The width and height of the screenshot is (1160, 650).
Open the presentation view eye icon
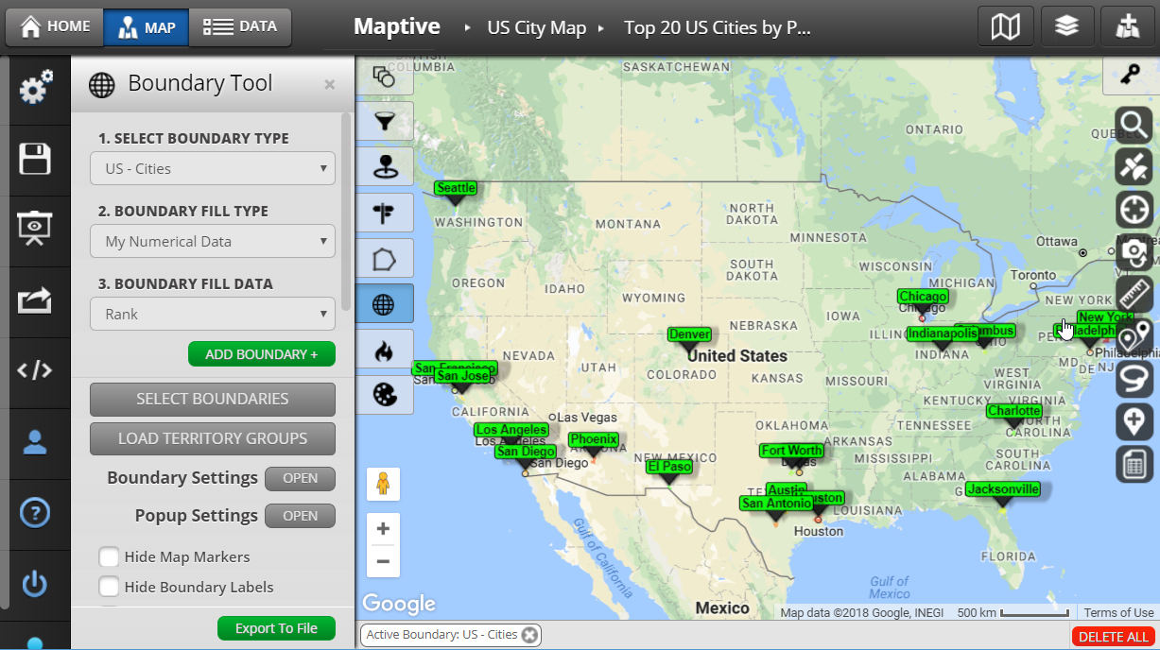36,230
